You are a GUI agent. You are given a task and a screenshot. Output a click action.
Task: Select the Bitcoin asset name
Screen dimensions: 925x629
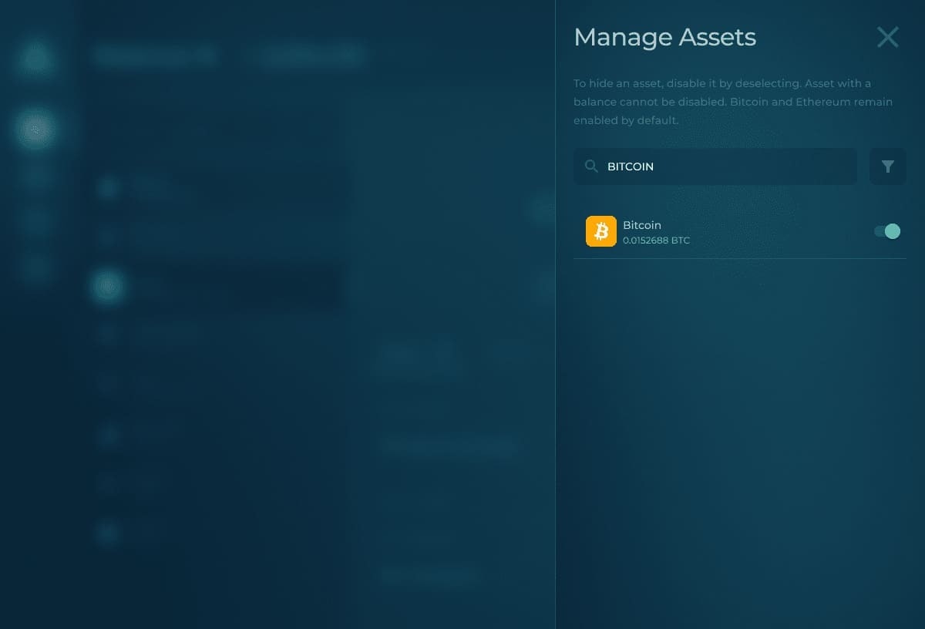[642, 225]
